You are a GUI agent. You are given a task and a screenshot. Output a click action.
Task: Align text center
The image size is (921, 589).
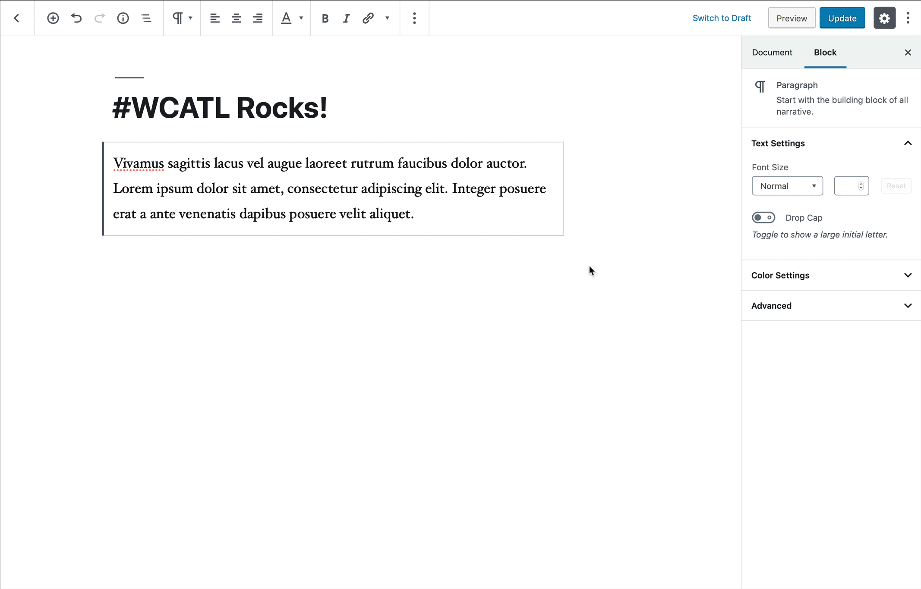click(236, 18)
